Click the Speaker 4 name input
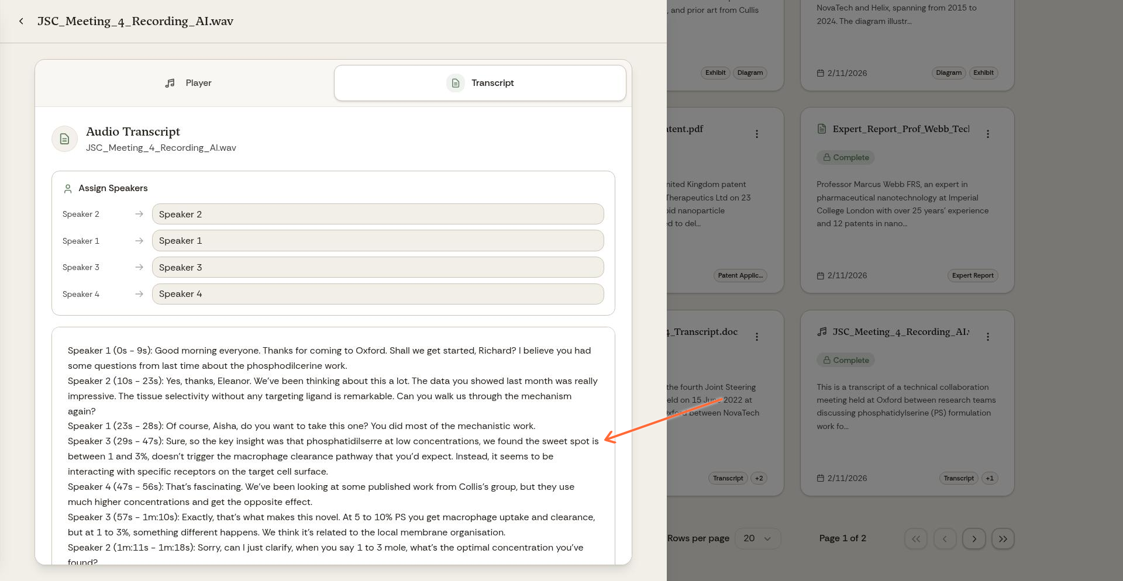 click(377, 294)
